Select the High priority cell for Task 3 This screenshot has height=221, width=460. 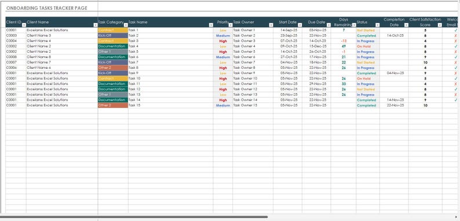[x=223, y=41]
